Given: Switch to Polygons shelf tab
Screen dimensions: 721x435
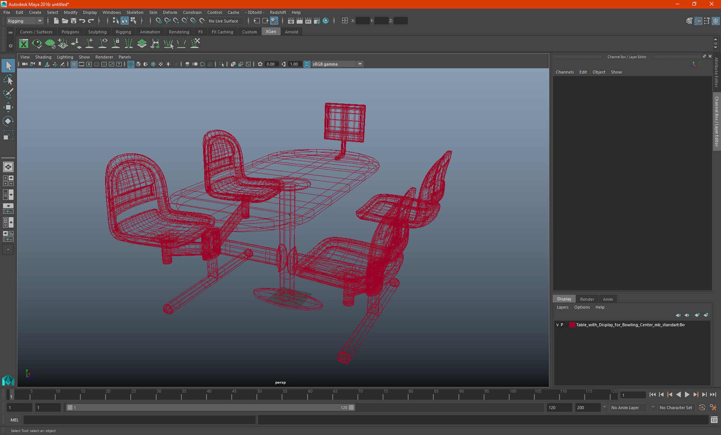Looking at the screenshot, I should (x=70, y=32).
